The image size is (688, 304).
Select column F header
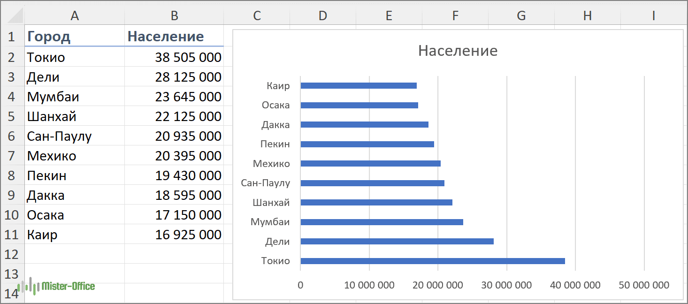455,15
